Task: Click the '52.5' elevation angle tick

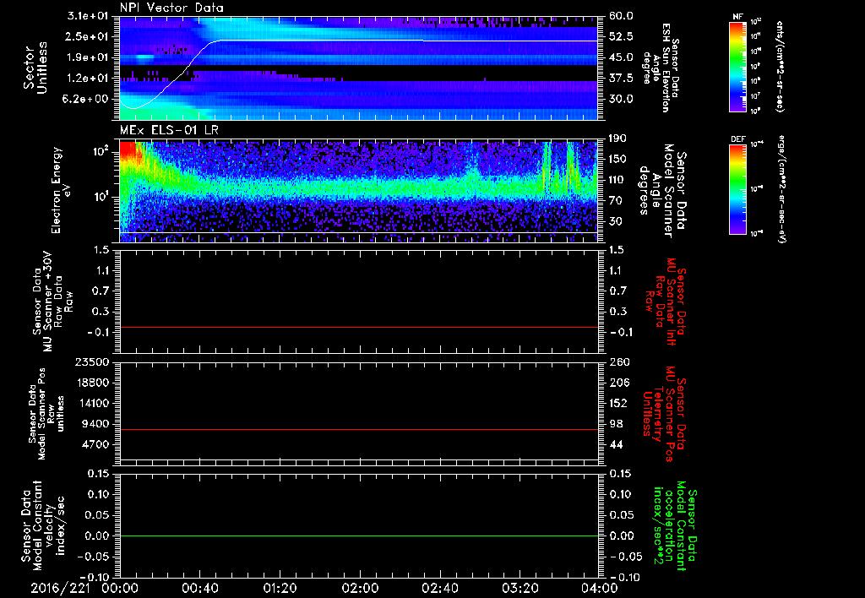Action: tap(621, 36)
